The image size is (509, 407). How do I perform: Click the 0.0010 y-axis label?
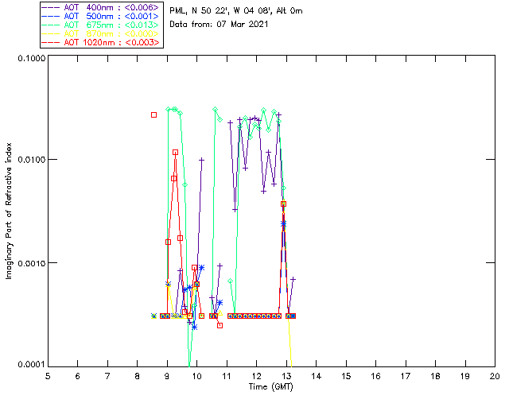pos(32,263)
